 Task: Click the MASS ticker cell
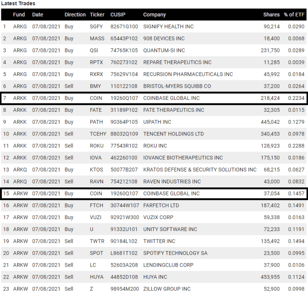(x=97, y=39)
